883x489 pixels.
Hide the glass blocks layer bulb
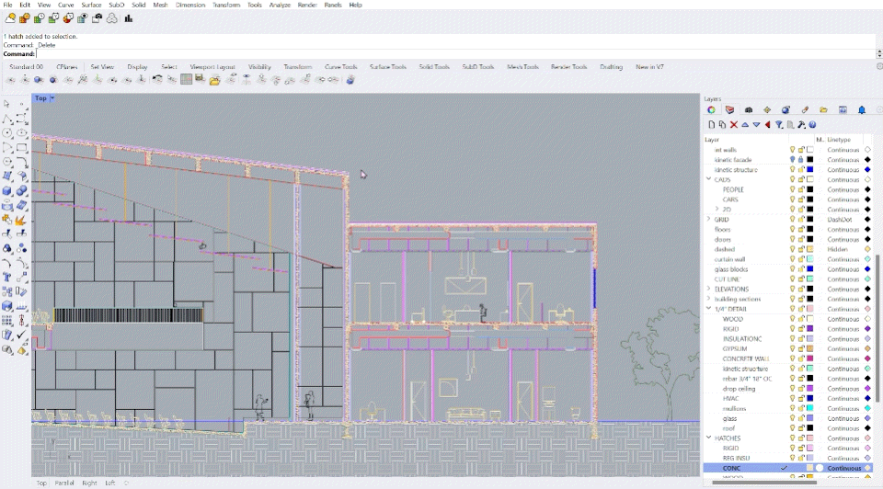click(792, 269)
